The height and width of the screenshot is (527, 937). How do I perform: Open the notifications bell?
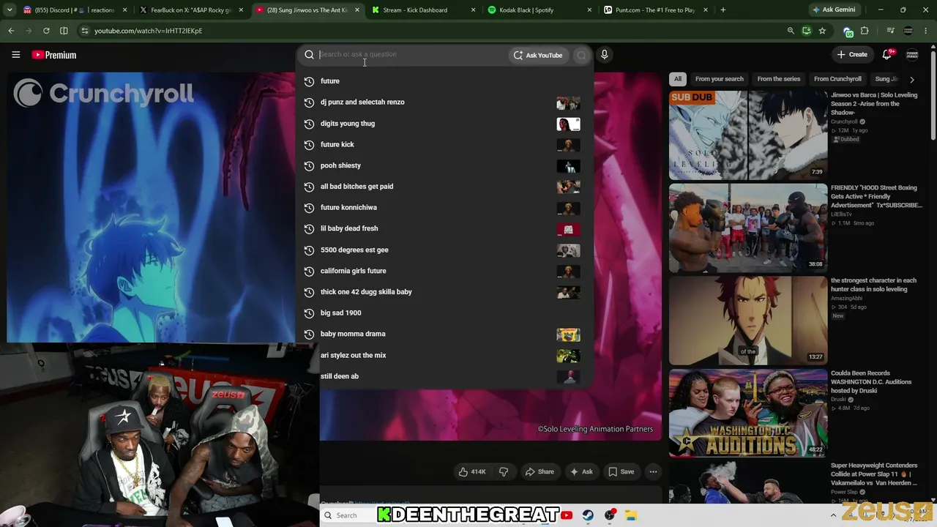pyautogui.click(x=887, y=55)
